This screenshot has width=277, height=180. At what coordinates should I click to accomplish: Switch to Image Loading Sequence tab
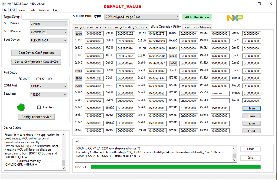click(x=131, y=27)
